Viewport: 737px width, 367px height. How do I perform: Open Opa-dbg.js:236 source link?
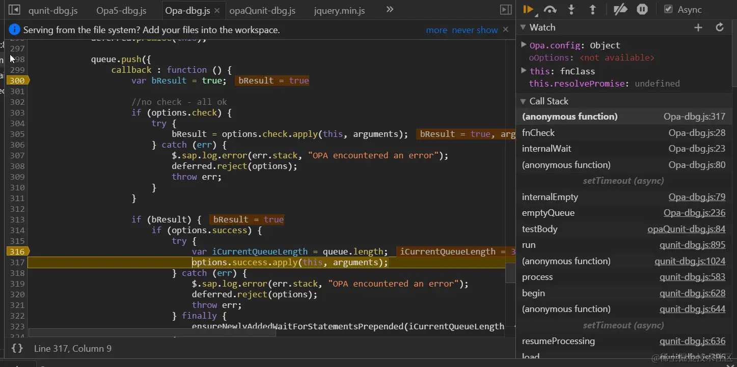(x=694, y=213)
